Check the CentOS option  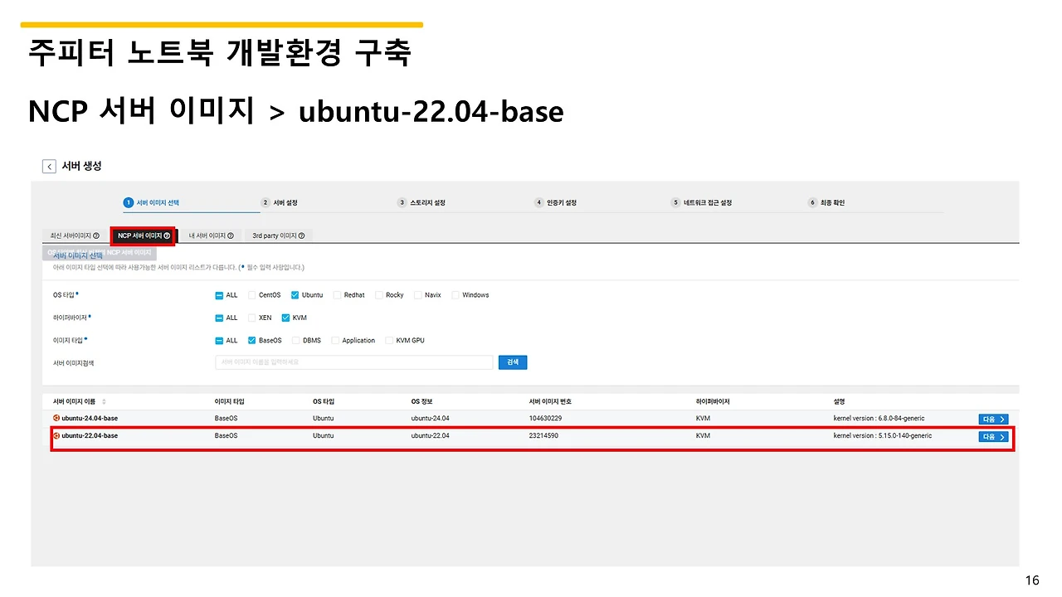252,295
